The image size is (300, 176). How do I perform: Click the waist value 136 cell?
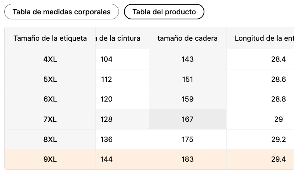coord(122,139)
